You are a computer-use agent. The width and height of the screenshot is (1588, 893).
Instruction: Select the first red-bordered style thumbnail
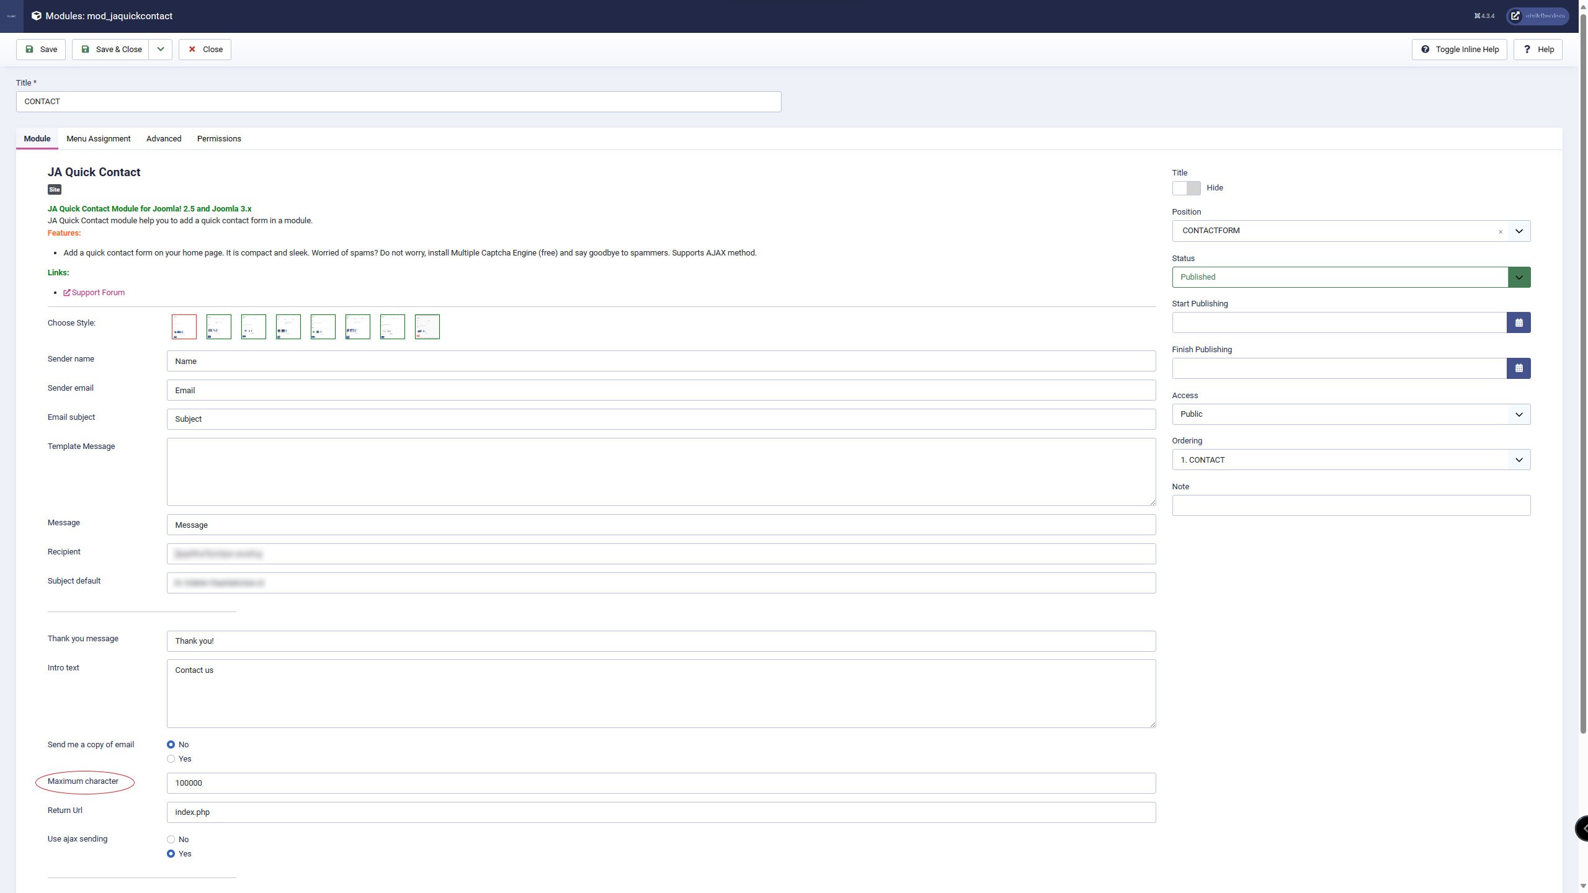coord(184,327)
